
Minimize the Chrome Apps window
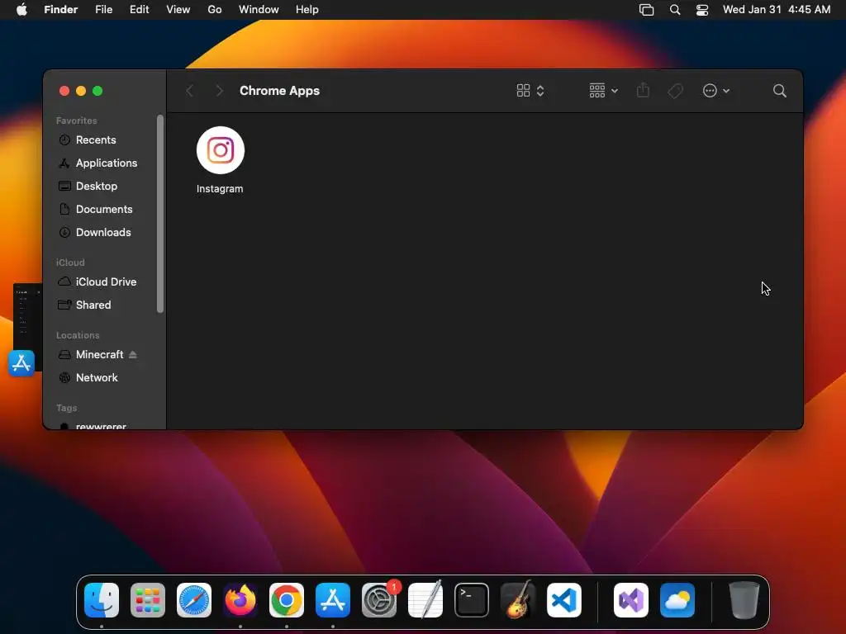point(81,91)
